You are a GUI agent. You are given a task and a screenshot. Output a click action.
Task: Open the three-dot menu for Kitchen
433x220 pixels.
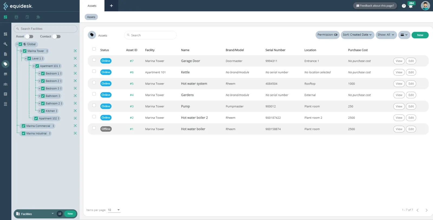pyautogui.click(x=57, y=111)
